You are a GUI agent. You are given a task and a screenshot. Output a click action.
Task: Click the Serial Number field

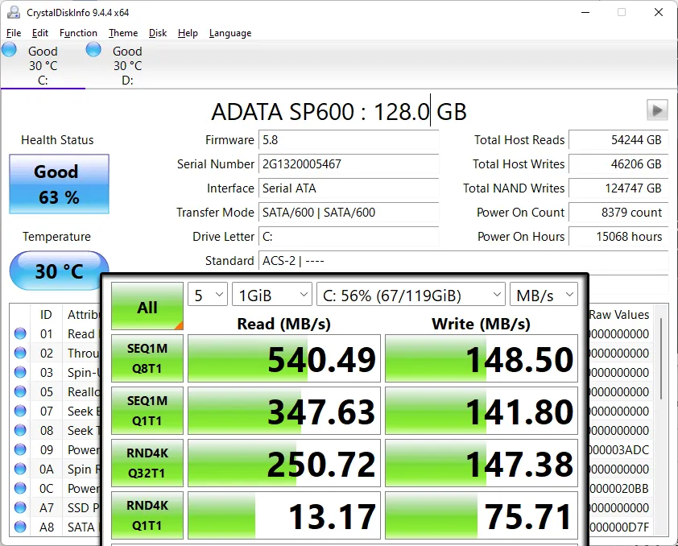pos(349,164)
